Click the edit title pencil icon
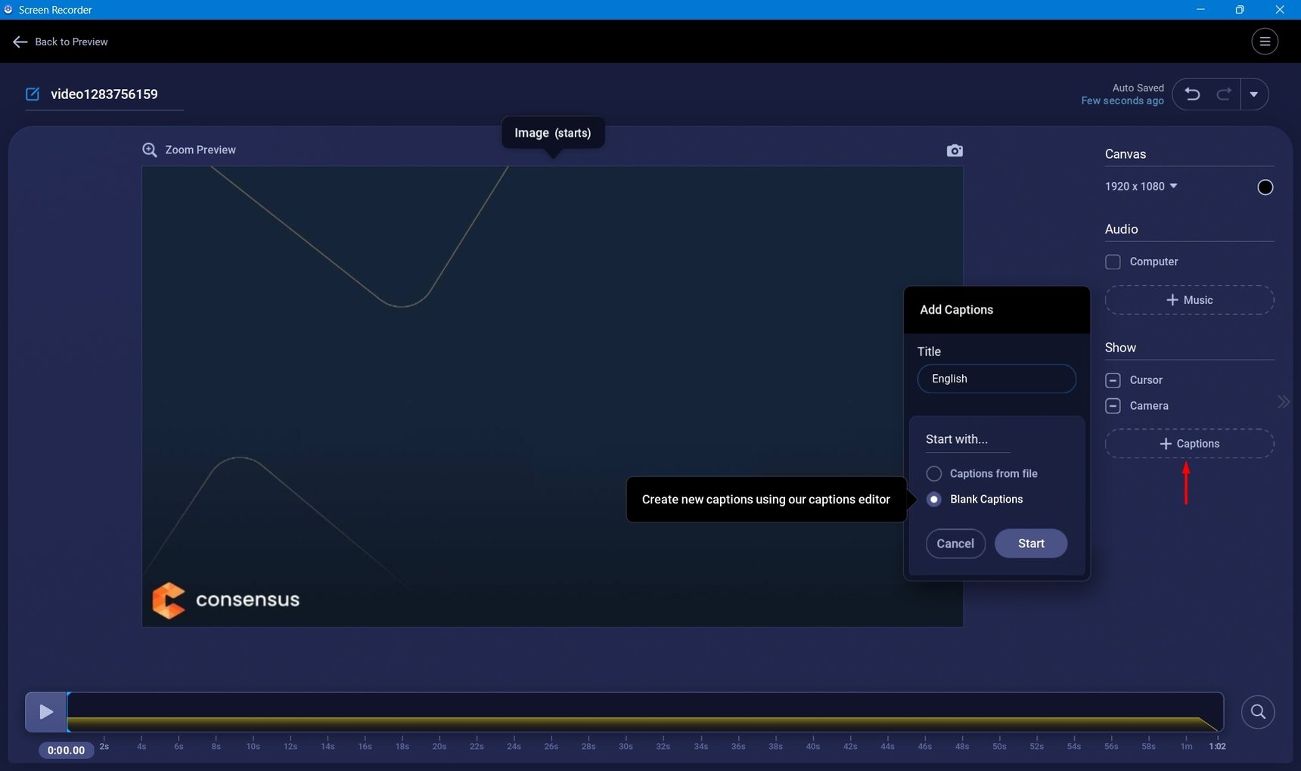Viewport: 1301px width, 771px height. coord(33,94)
